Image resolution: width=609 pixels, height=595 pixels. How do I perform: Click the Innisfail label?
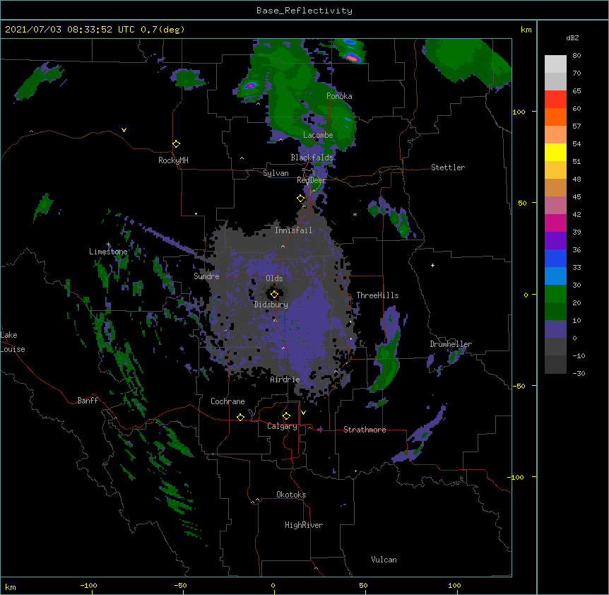tap(293, 230)
